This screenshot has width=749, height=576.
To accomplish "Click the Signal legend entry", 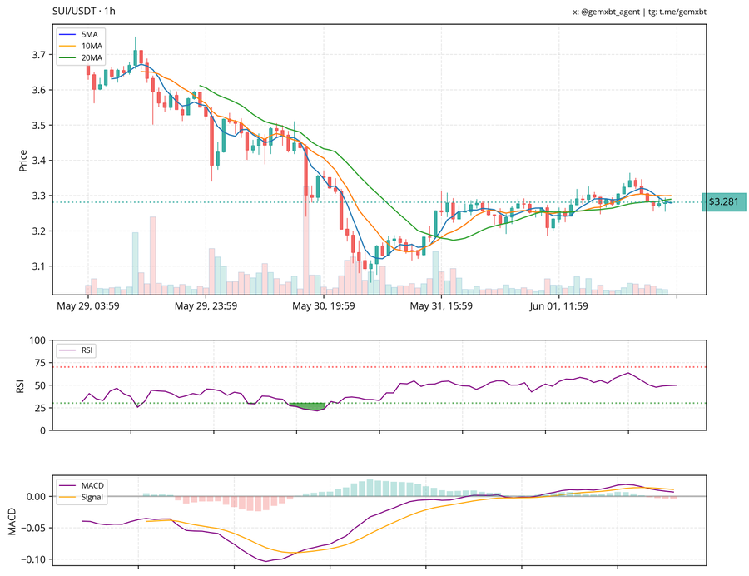I will tap(82, 497).
